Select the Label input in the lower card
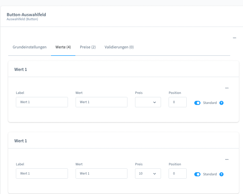 (x=42, y=174)
